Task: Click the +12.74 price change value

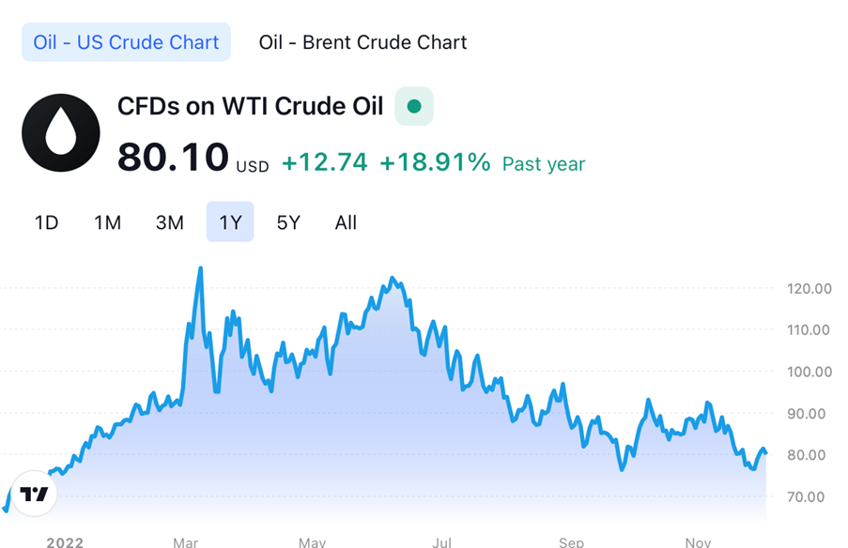Action: 324,163
